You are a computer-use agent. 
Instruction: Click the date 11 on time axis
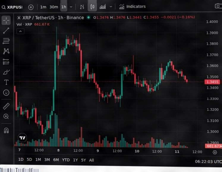pyautogui.click(x=177, y=151)
